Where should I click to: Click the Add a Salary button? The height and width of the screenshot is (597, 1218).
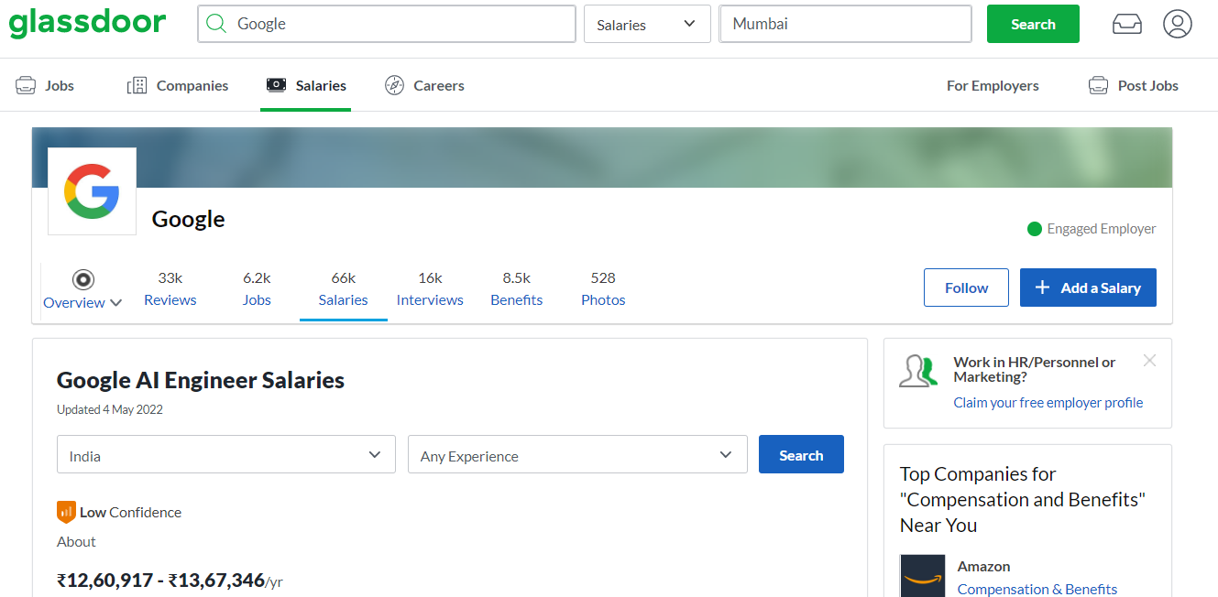tap(1088, 288)
